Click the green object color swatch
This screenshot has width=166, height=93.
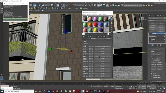(165, 18)
